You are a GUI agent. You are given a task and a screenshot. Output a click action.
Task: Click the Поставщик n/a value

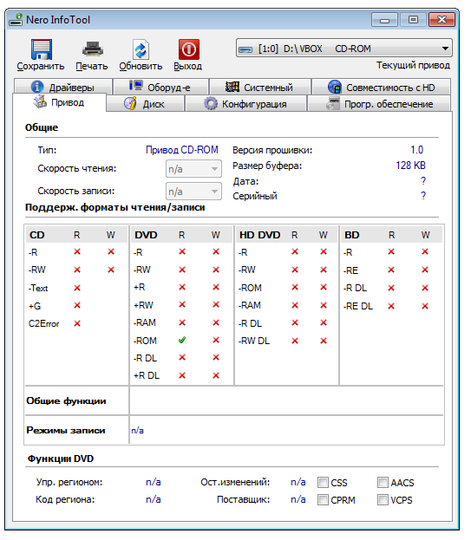[298, 499]
